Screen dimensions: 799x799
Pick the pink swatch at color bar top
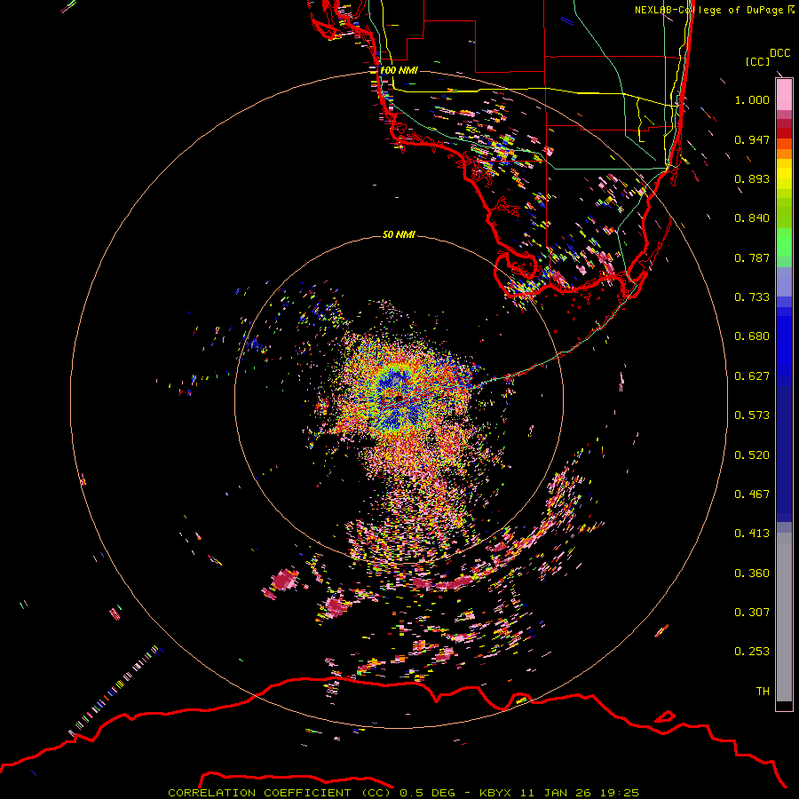point(784,95)
